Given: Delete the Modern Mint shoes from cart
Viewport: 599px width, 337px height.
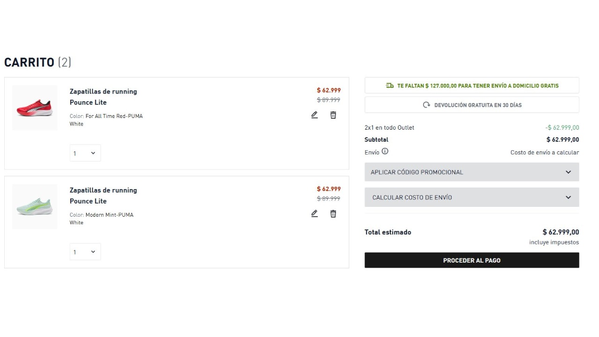Looking at the screenshot, I should pos(333,213).
